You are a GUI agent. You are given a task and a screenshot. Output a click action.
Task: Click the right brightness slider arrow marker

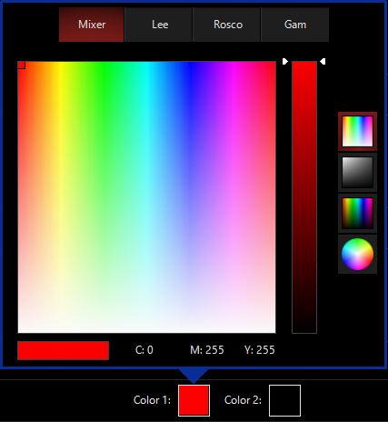323,62
